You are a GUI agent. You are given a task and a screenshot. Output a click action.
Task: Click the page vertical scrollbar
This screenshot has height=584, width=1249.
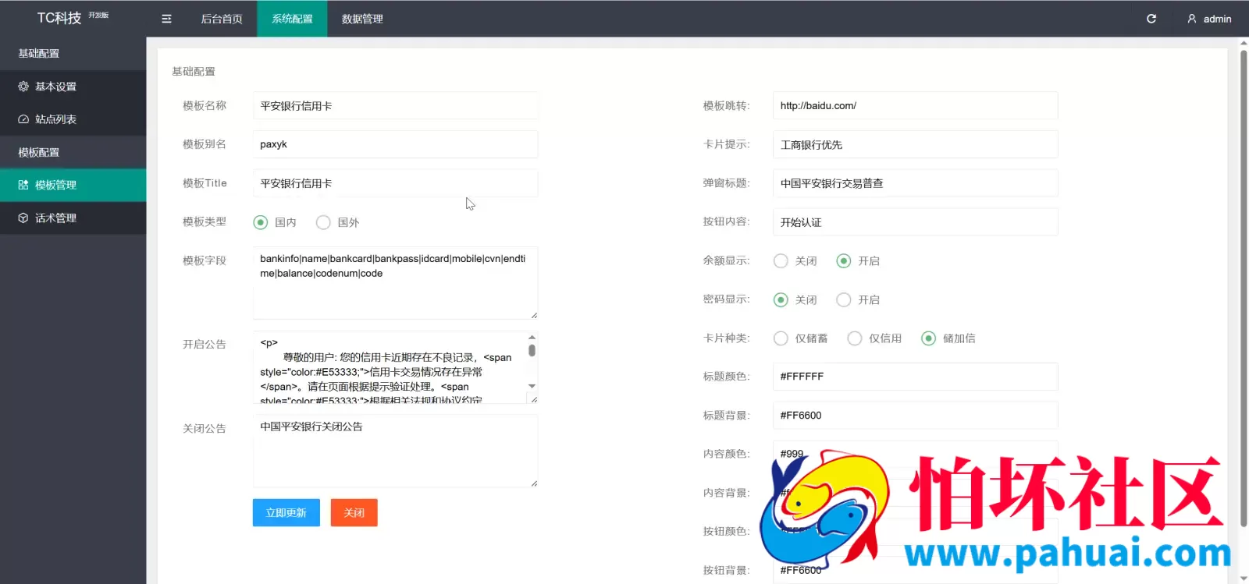tap(1244, 288)
